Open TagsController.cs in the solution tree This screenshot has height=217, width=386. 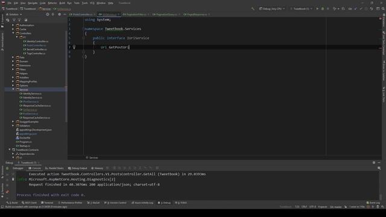34,54
